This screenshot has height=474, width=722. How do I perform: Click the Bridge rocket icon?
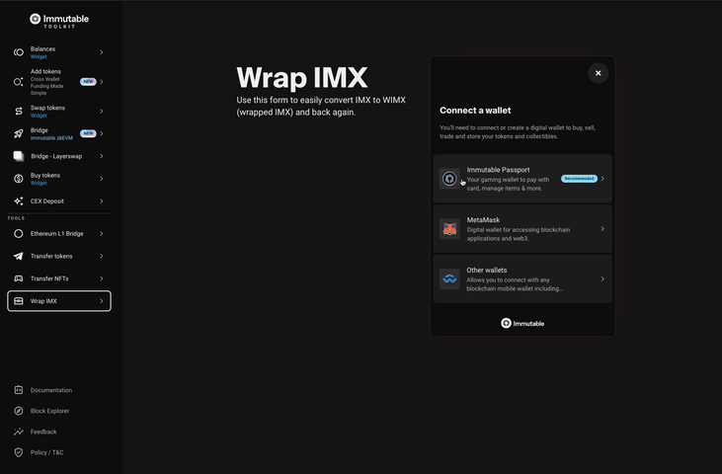pos(19,134)
